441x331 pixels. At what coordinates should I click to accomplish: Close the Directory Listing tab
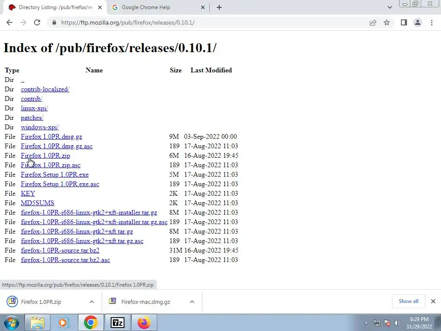coord(100,7)
